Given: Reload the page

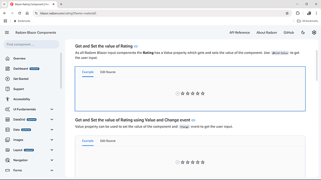Looking at the screenshot, I should 20,13.
